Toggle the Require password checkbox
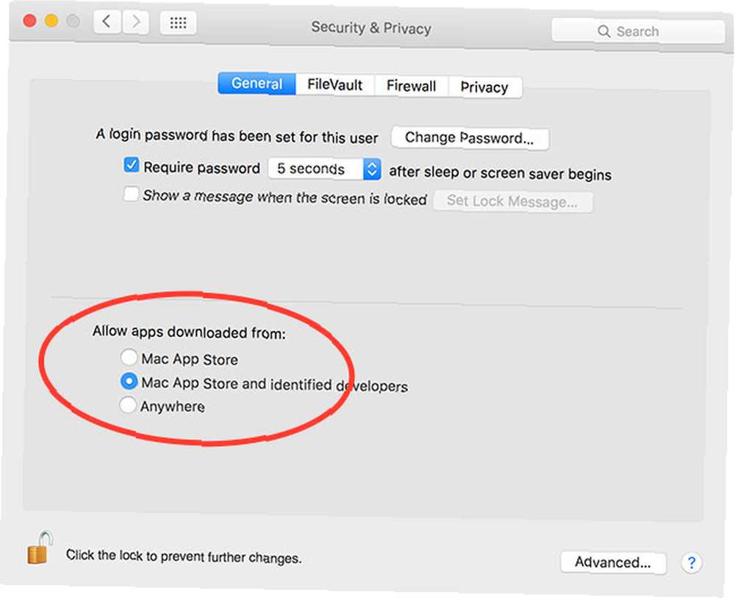 coord(132,165)
